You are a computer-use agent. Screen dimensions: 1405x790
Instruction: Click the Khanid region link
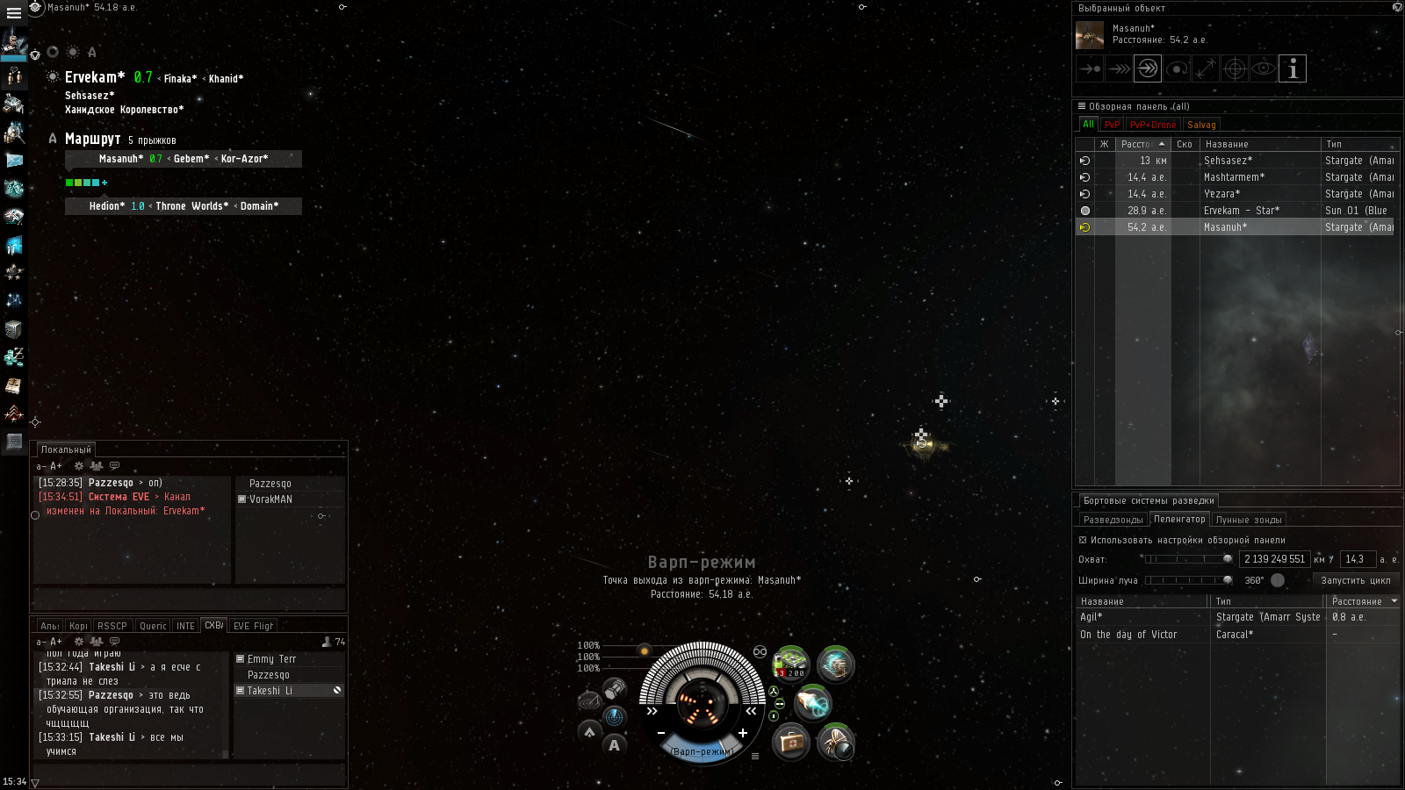(226, 79)
